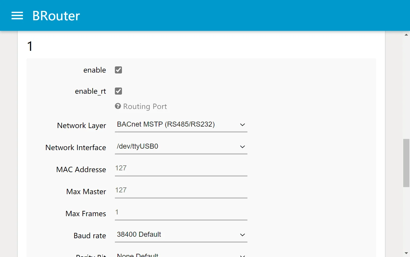Click the Max Frames label

coord(86,214)
